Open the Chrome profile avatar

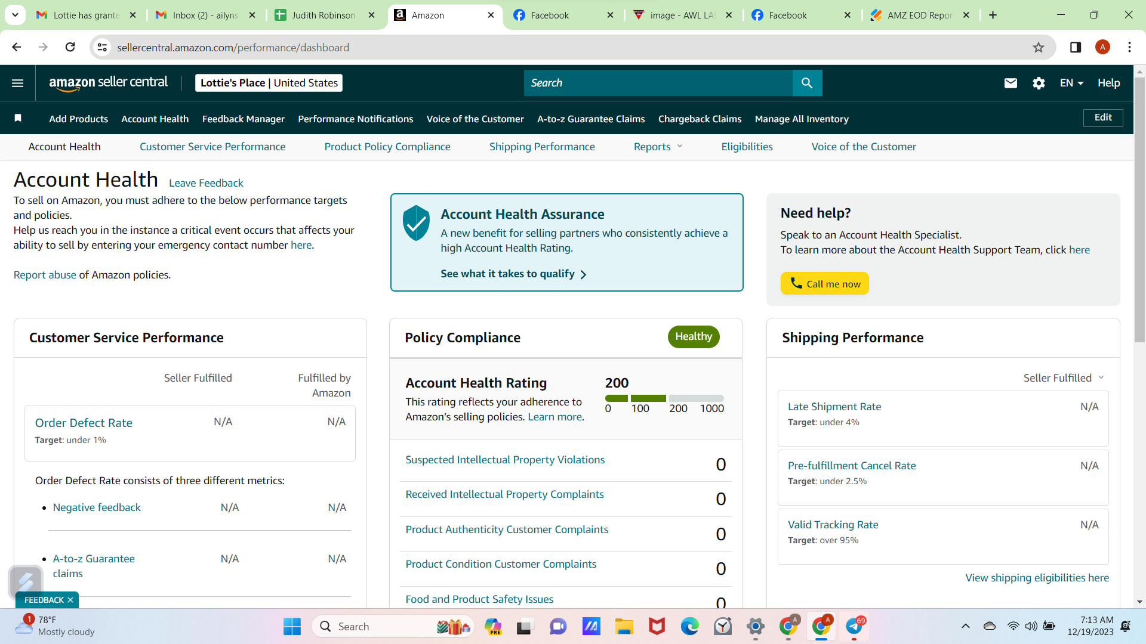pos(1102,47)
